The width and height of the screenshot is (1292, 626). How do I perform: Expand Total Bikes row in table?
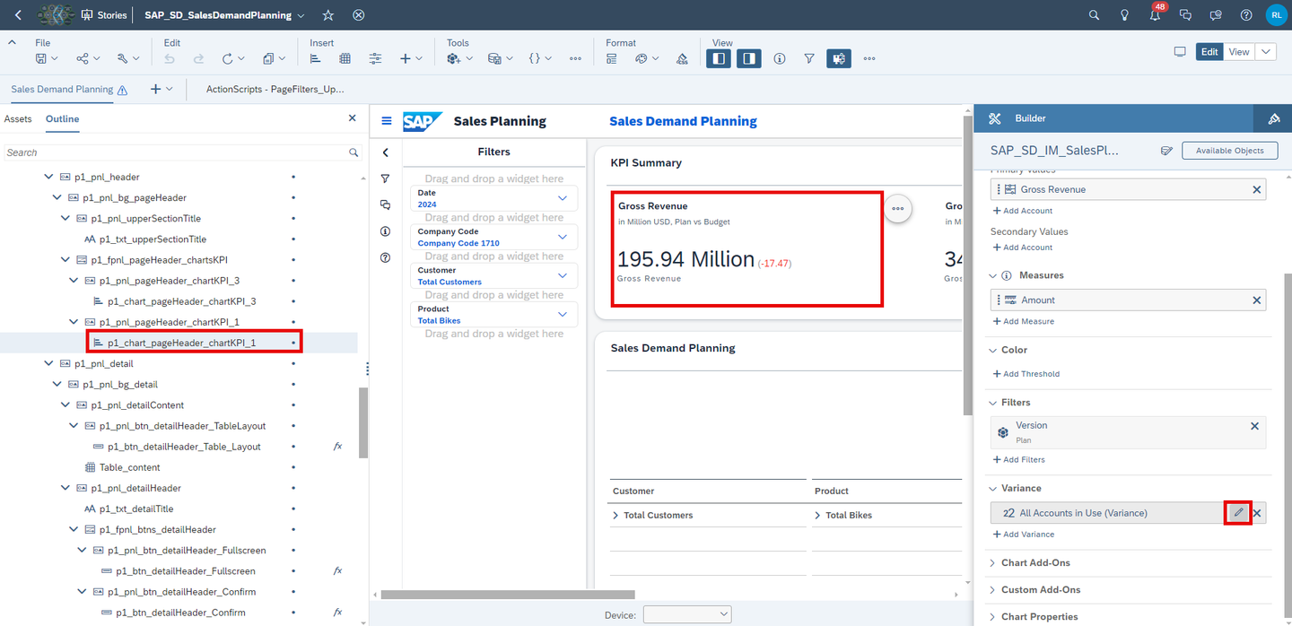817,516
